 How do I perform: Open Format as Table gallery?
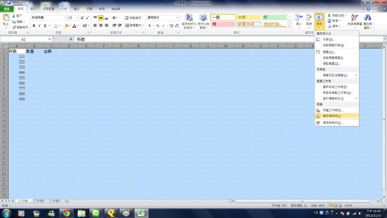pos(203,22)
